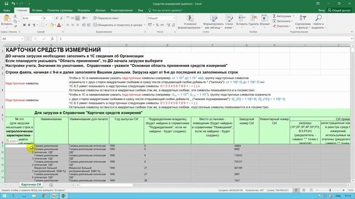Open Cell Styles (Стили ячеек) gallery
Screen dimensions: 355x199
point(229,22)
